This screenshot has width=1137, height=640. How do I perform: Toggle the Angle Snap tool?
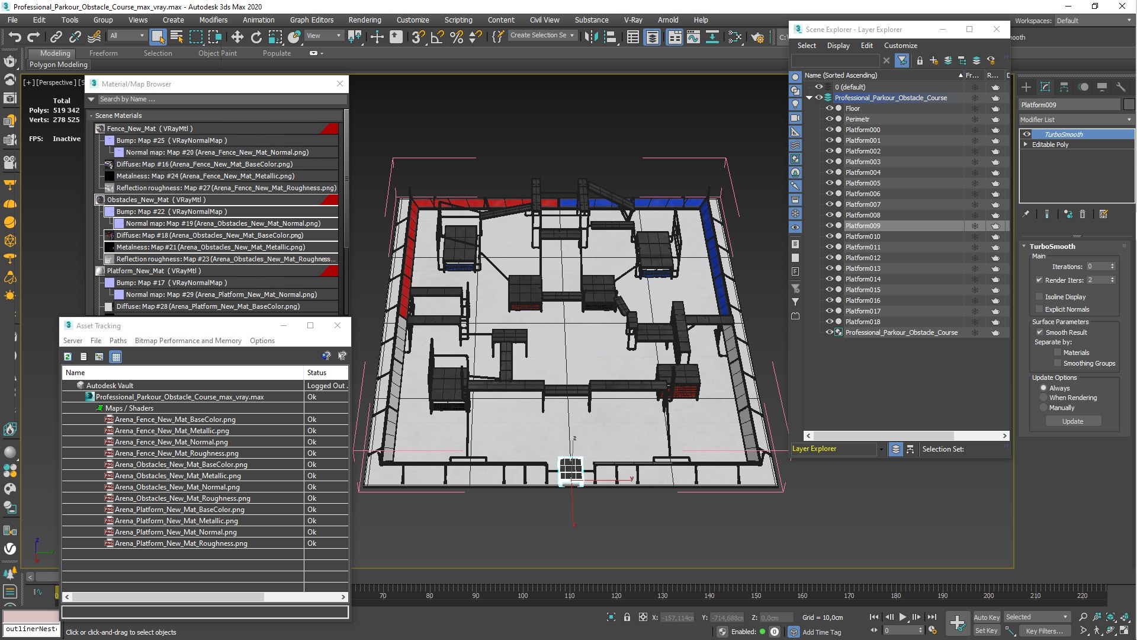coord(437,37)
